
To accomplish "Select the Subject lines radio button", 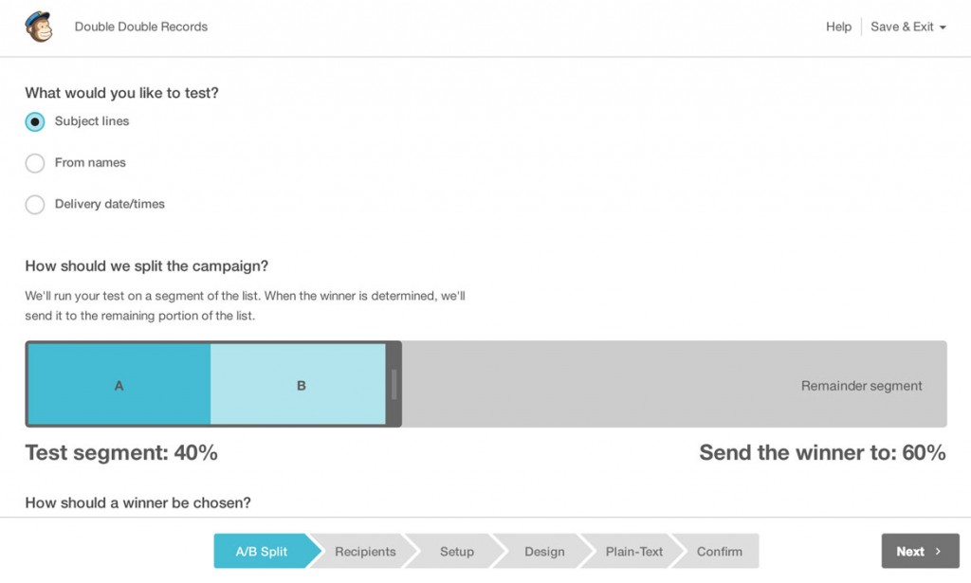I will pos(35,121).
